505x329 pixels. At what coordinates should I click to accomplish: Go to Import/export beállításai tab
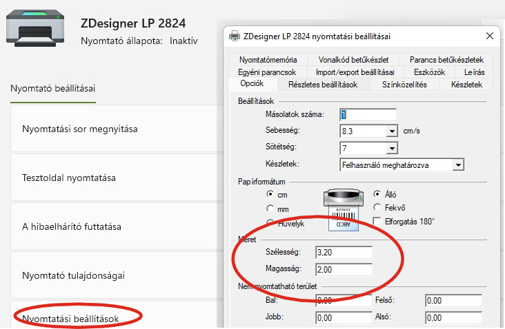pos(355,72)
